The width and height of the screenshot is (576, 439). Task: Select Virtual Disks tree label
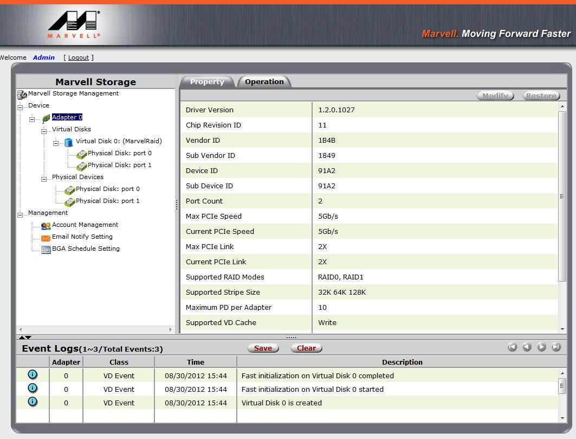pos(72,129)
